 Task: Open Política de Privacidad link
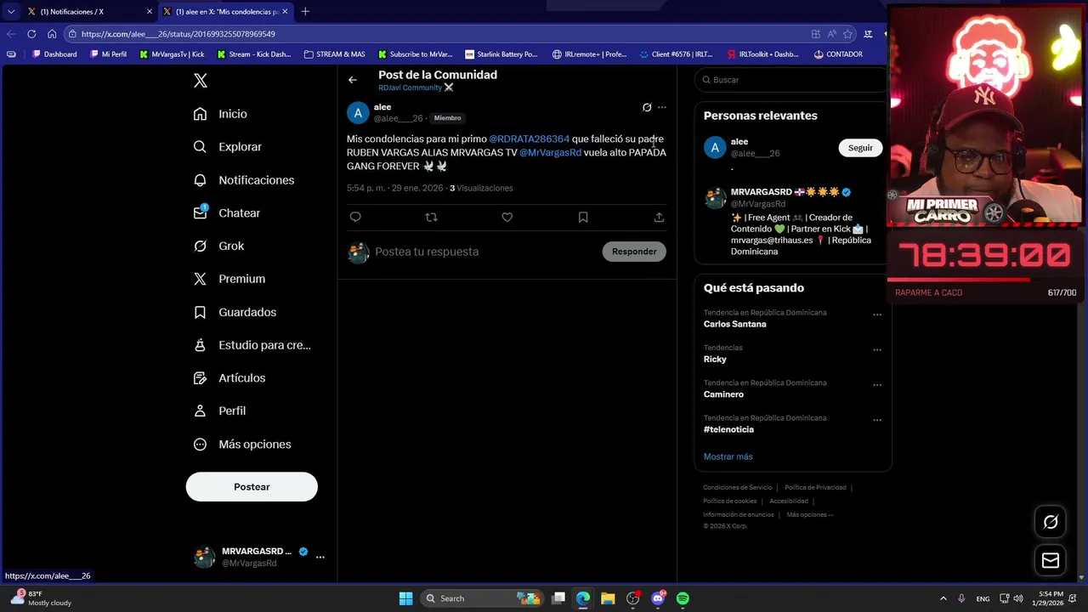pyautogui.click(x=815, y=488)
